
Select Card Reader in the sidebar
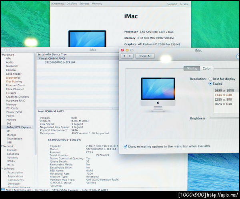click(14, 74)
